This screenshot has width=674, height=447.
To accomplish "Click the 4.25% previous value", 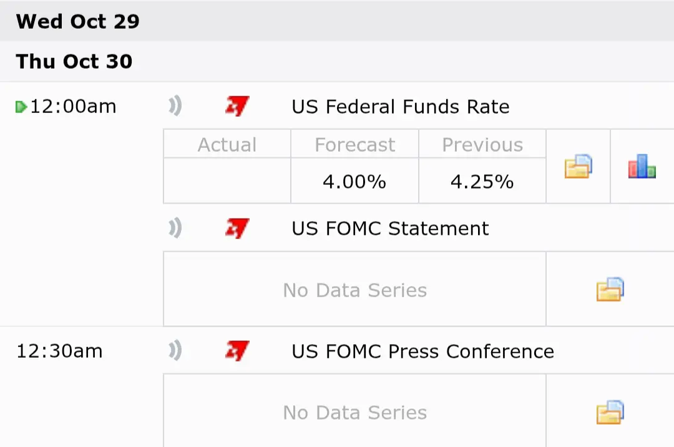I will point(482,182).
